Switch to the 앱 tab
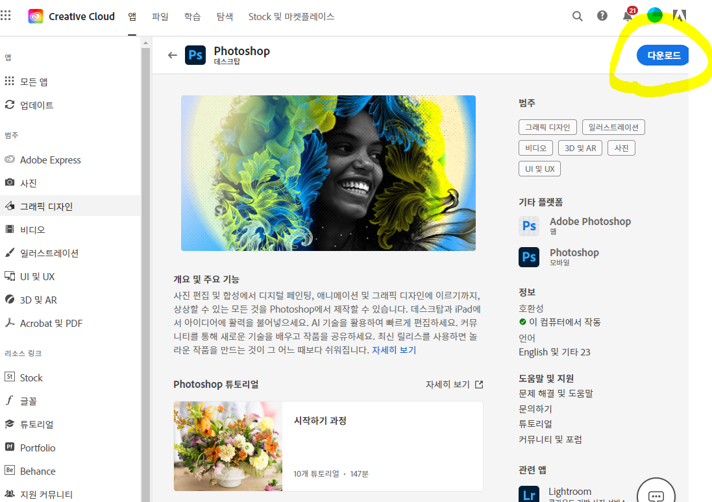Screen dimensions: 712x502 pos(132,17)
